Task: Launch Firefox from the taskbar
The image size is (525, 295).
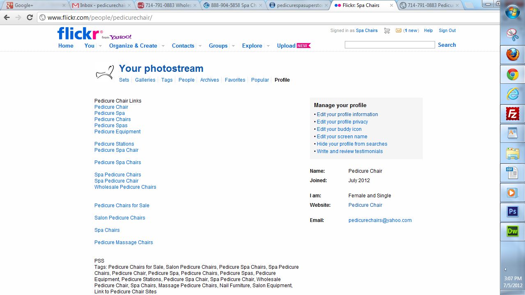Action: (x=513, y=55)
